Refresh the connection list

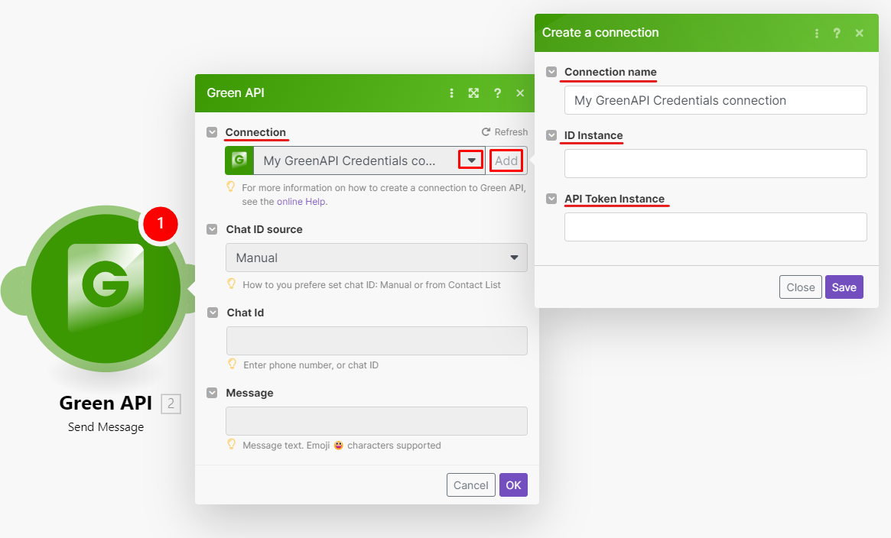504,132
